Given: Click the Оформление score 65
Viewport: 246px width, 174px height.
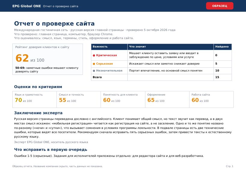Looking at the screenshot, I should [151, 100].
